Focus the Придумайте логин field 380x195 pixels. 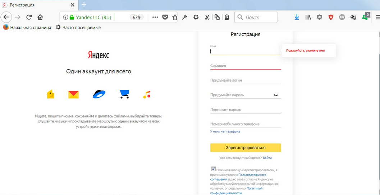pyautogui.click(x=246, y=80)
